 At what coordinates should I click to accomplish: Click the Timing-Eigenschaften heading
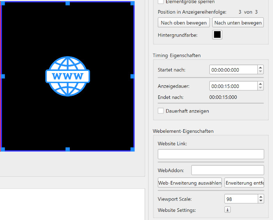point(177,55)
